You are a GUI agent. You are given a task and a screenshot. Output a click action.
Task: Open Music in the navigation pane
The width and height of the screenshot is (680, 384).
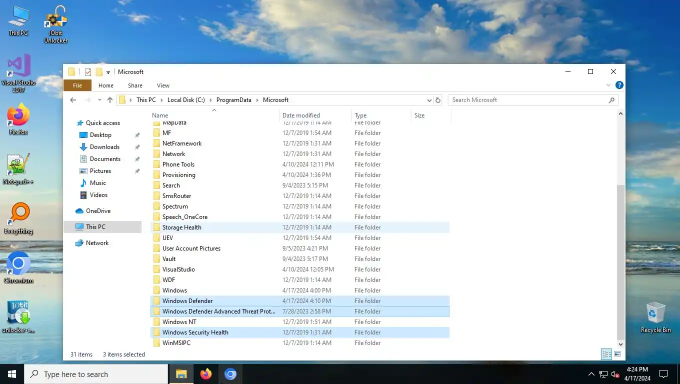[x=98, y=183]
